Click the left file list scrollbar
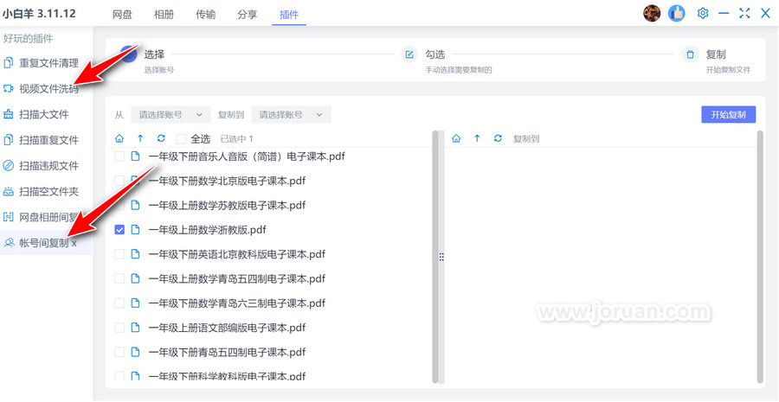Viewport: 779px width, 402px height. point(435,259)
